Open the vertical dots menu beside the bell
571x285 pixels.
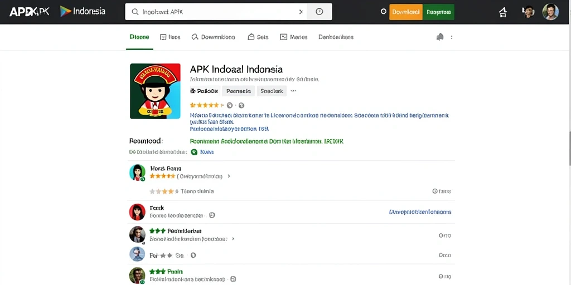(452, 37)
